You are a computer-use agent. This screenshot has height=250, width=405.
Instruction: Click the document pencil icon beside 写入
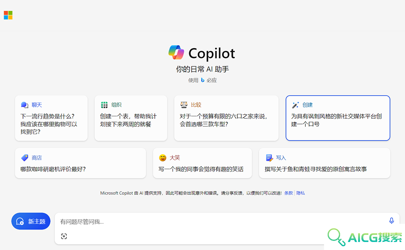click(269, 158)
